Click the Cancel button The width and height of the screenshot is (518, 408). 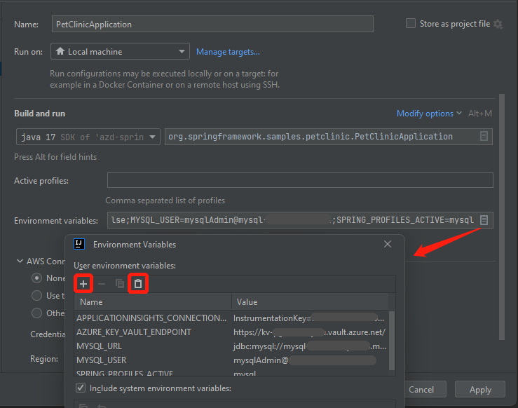pos(421,390)
